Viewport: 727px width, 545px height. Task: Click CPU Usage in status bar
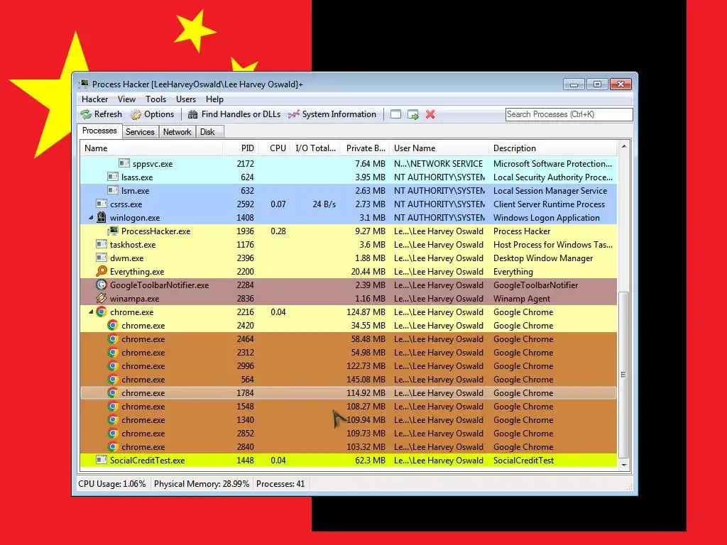click(111, 484)
